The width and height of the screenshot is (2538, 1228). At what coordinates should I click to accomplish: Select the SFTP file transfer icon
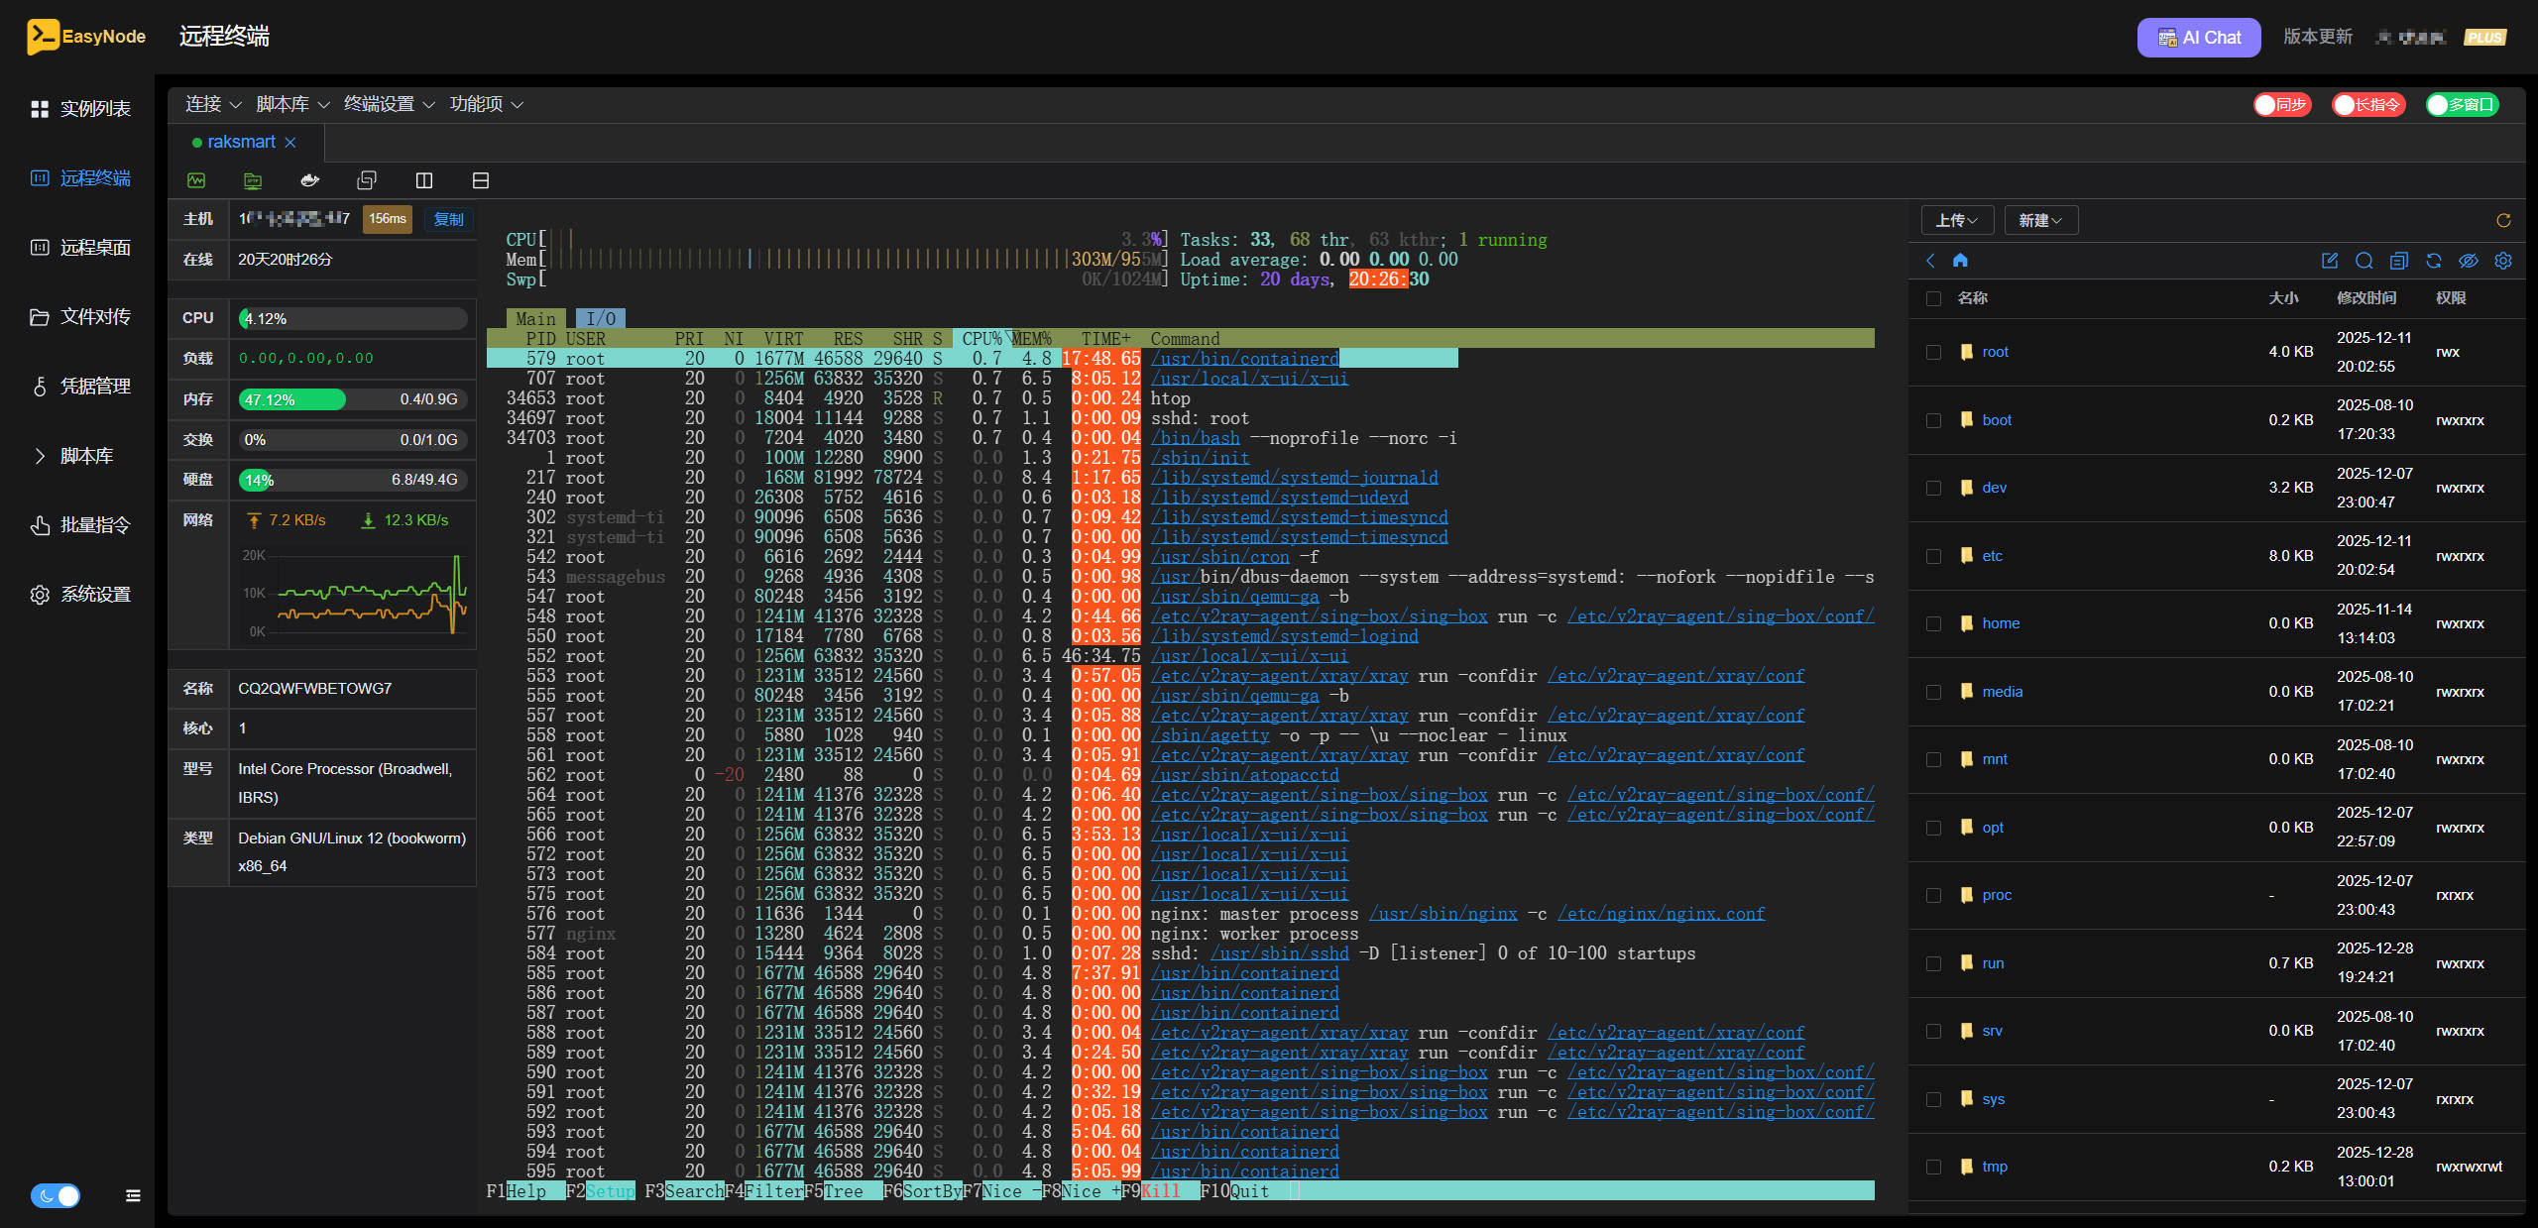[x=253, y=180]
